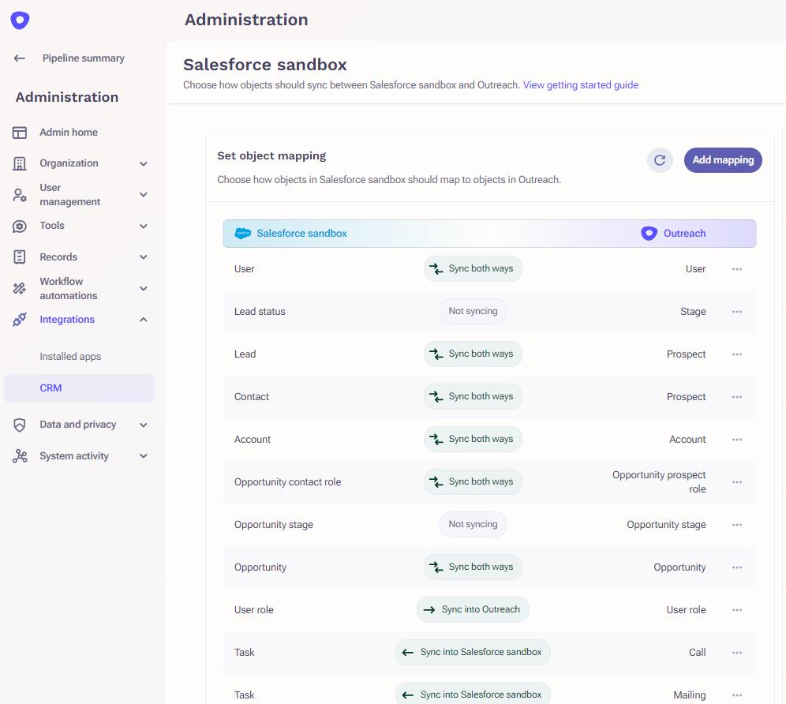Expand the Workflow automations chevron

point(144,288)
